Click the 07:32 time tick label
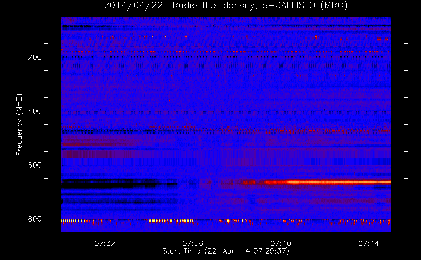Image resolution: width=421 pixels, height=260 pixels. coord(105,244)
